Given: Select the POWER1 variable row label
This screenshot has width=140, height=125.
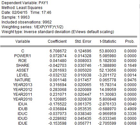Looking at the screenshot, I should coord(23,56).
